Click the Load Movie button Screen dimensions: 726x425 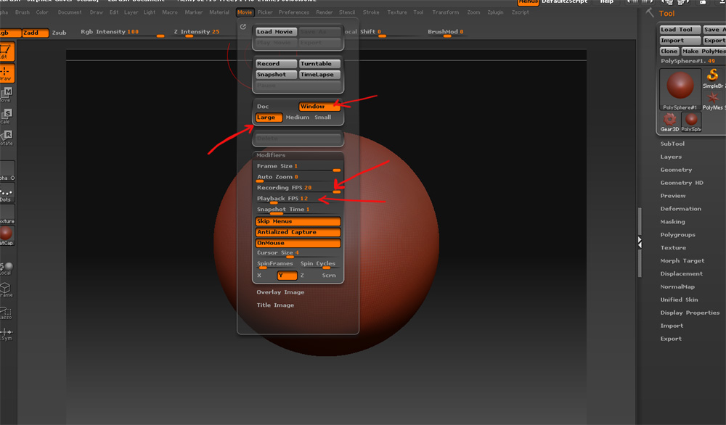276,32
